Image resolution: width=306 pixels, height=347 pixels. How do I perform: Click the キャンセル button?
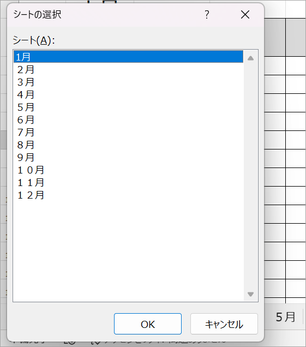(x=224, y=324)
